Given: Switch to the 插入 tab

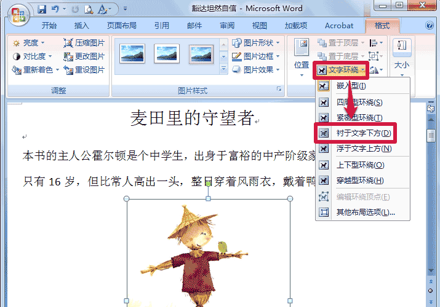Looking at the screenshot, I should pos(82,26).
